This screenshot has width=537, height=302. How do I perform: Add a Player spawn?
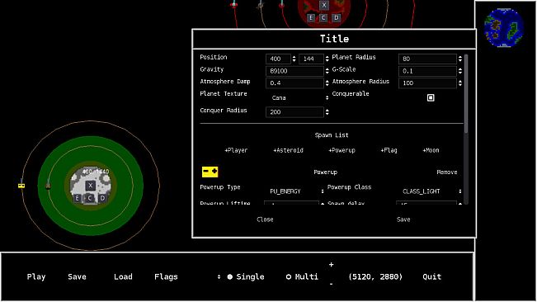[x=236, y=150]
